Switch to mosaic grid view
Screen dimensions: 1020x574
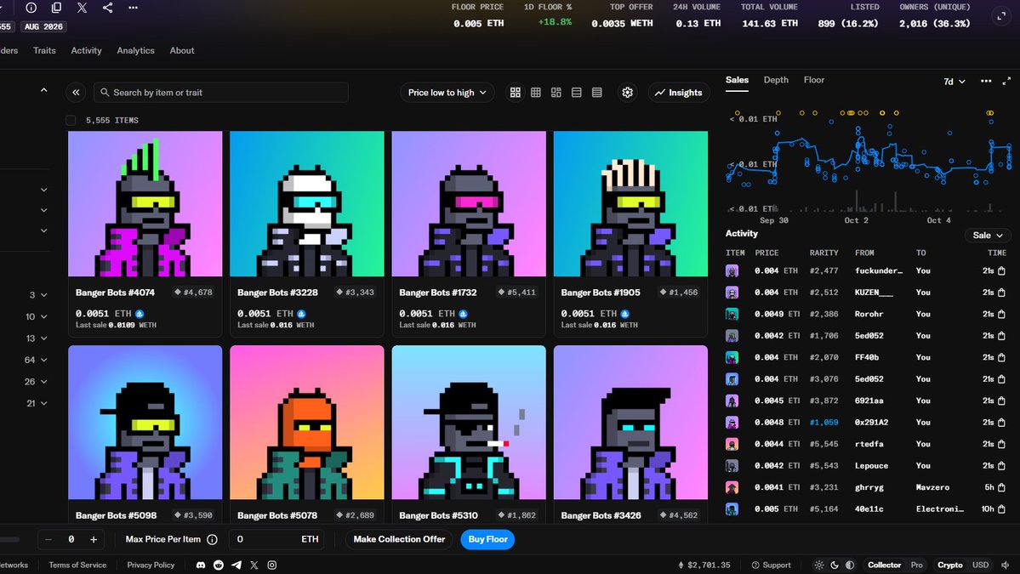(x=556, y=93)
